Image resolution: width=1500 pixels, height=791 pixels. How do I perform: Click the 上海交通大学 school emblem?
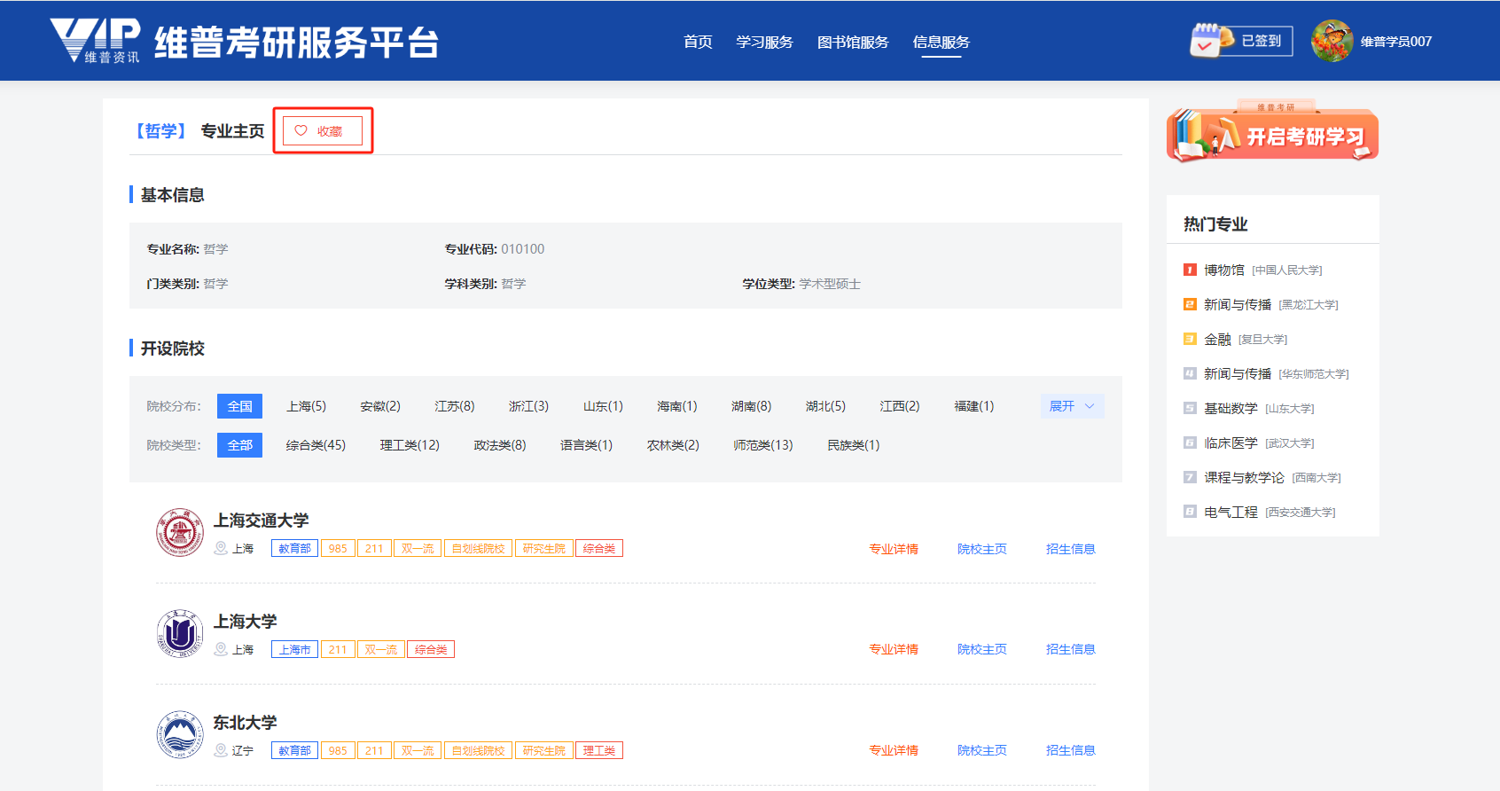pos(180,532)
